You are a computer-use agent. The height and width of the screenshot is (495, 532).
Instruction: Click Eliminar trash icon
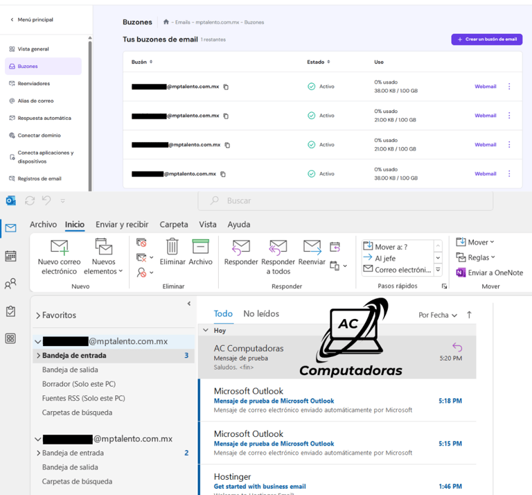pos(172,252)
